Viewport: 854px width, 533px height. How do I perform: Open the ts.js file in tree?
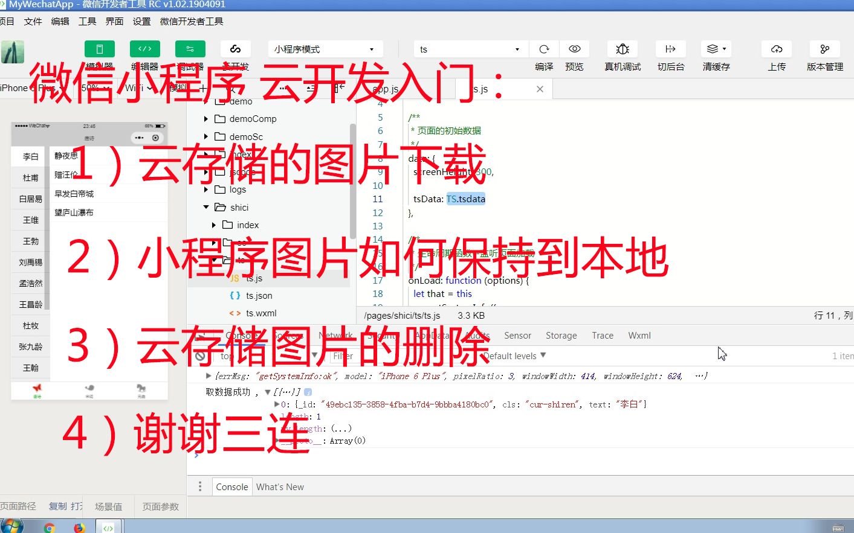point(254,278)
